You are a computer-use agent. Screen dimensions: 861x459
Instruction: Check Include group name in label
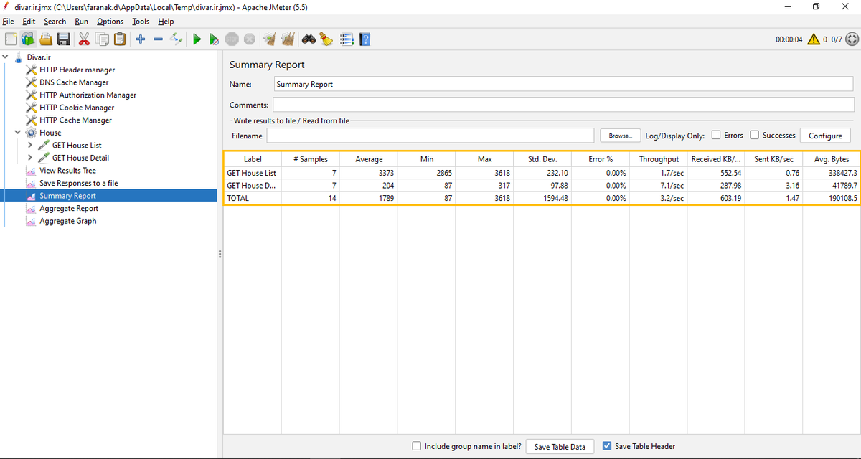[x=417, y=445]
